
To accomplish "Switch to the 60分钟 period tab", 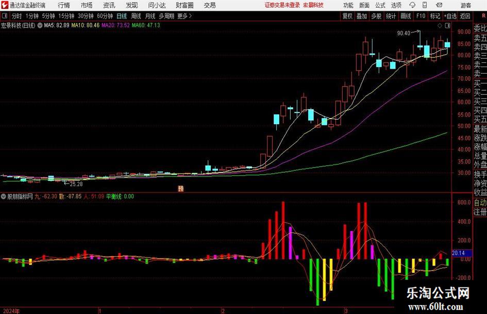I will pos(105,16).
